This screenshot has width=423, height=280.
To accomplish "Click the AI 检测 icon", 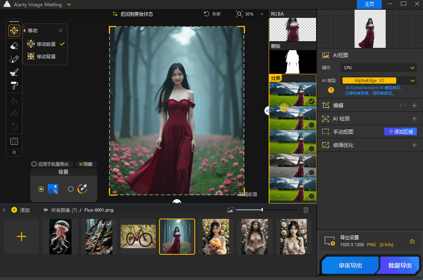I will (x=326, y=119).
